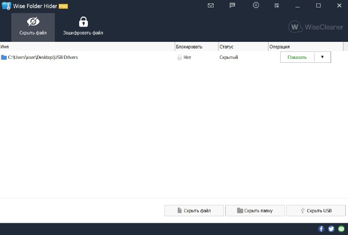The height and width of the screenshot is (235, 348).
Task: Select the USB Drivers folder row
Action: pos(171,57)
